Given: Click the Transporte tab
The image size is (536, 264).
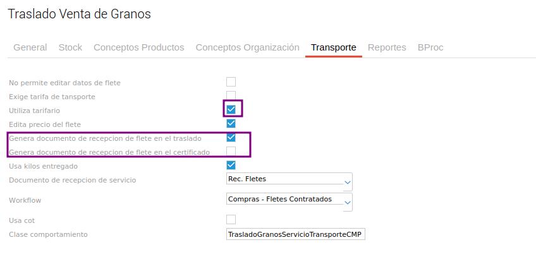Looking at the screenshot, I should pyautogui.click(x=334, y=47).
